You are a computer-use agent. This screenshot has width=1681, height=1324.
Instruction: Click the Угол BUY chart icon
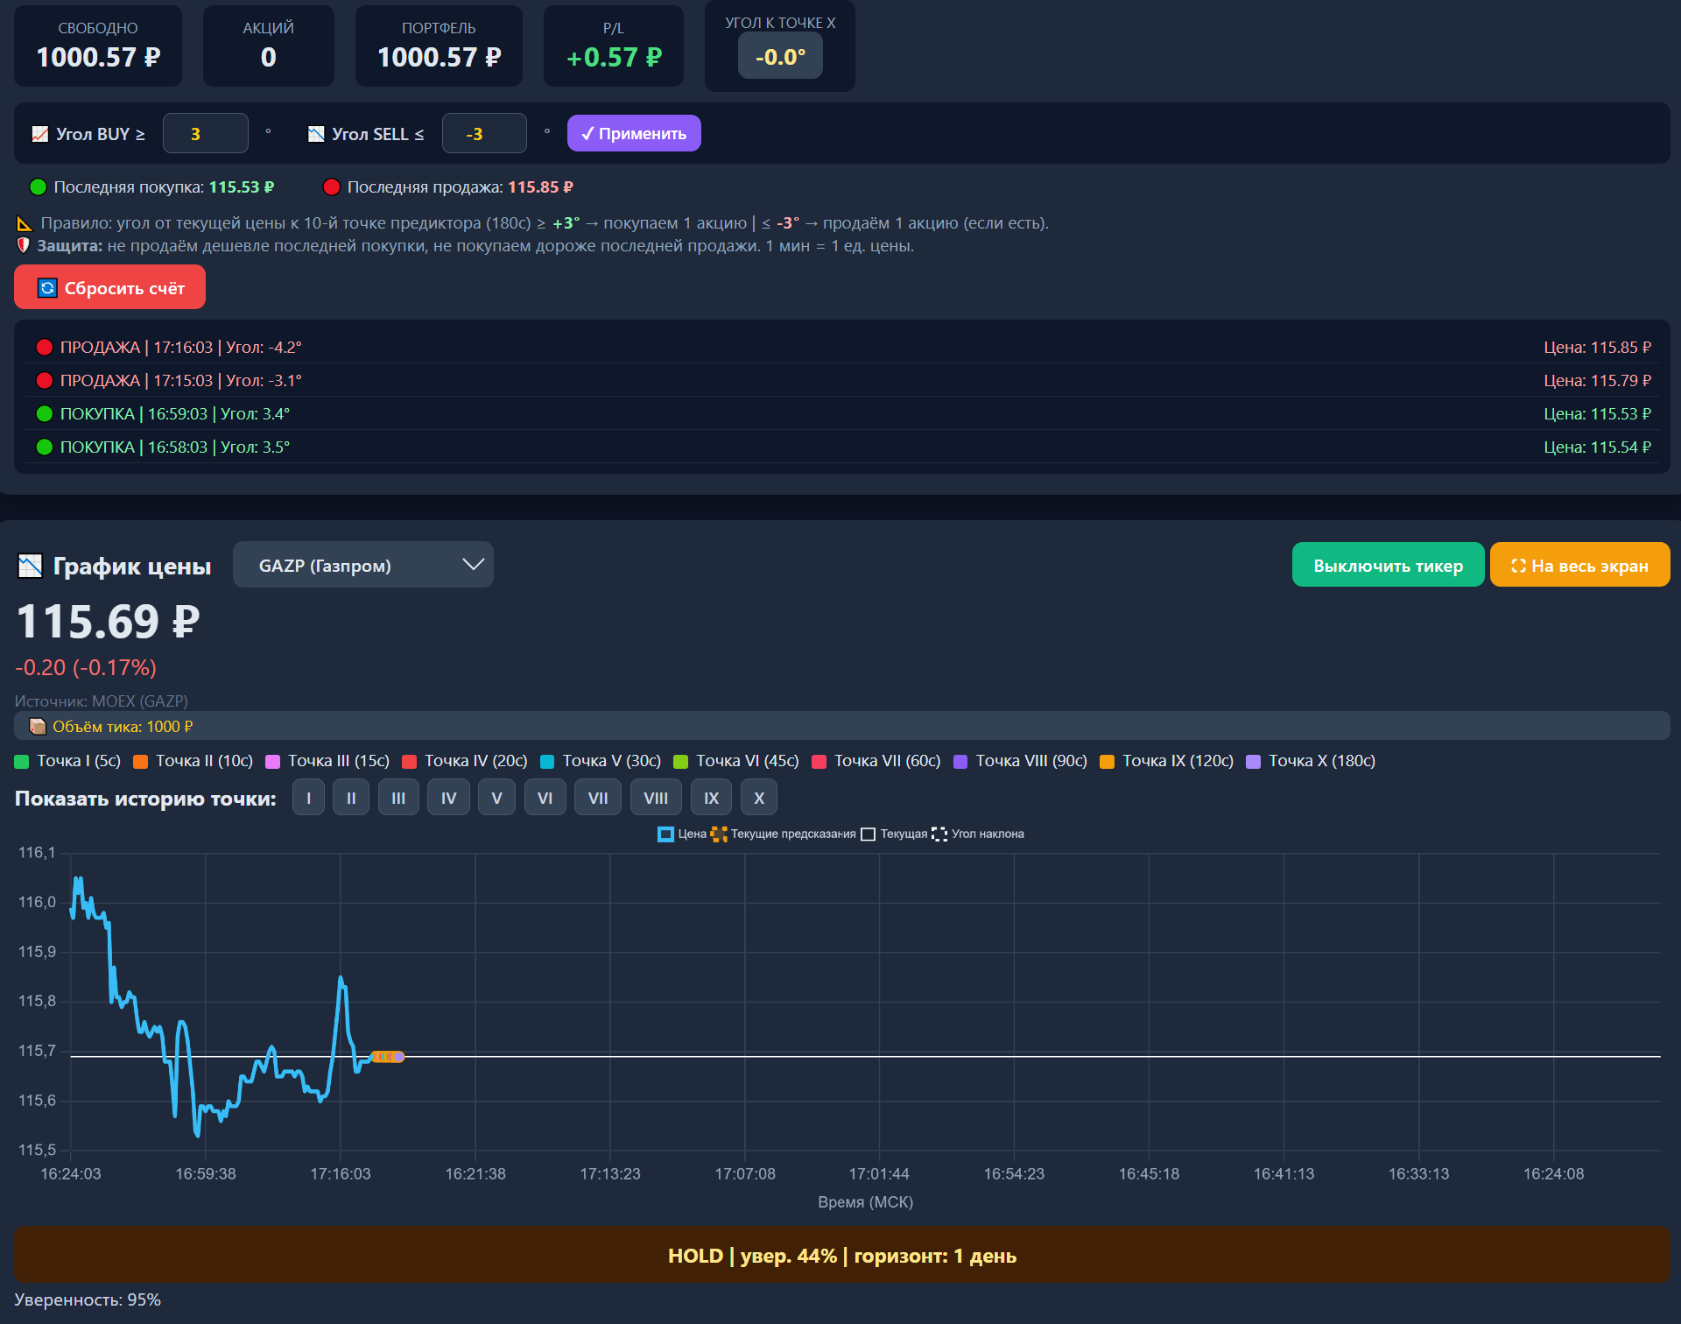40,134
